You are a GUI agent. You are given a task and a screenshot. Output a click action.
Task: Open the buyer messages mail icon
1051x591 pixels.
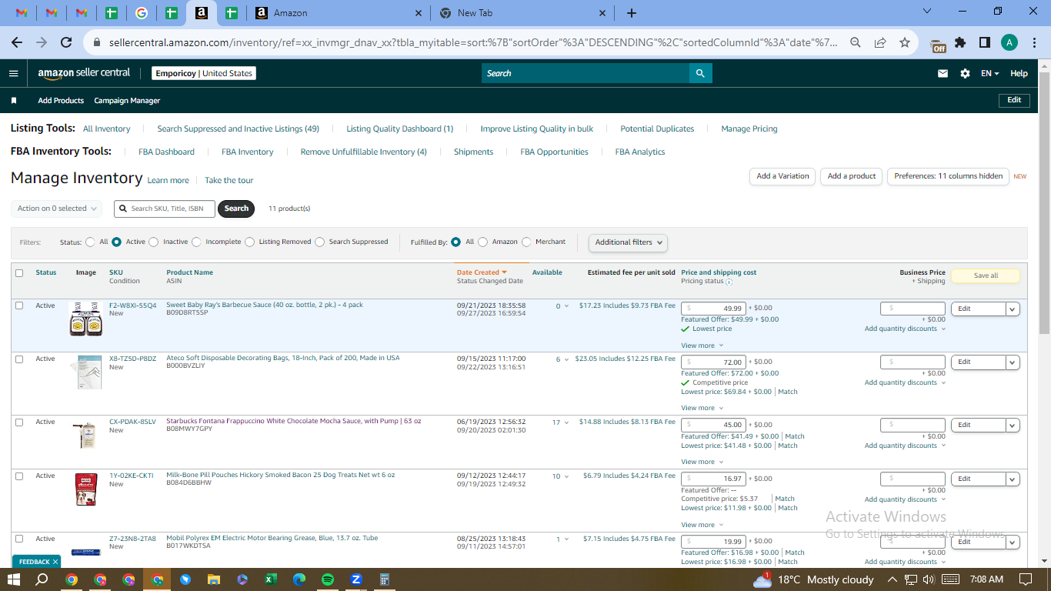click(x=943, y=74)
